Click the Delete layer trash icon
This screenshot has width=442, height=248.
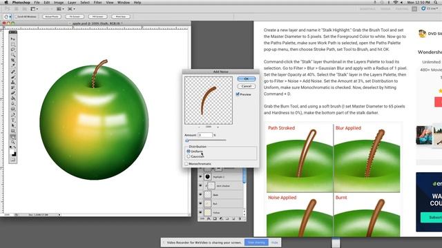240,218
